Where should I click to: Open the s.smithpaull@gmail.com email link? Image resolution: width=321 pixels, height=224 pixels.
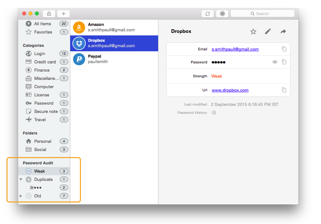pos(235,49)
